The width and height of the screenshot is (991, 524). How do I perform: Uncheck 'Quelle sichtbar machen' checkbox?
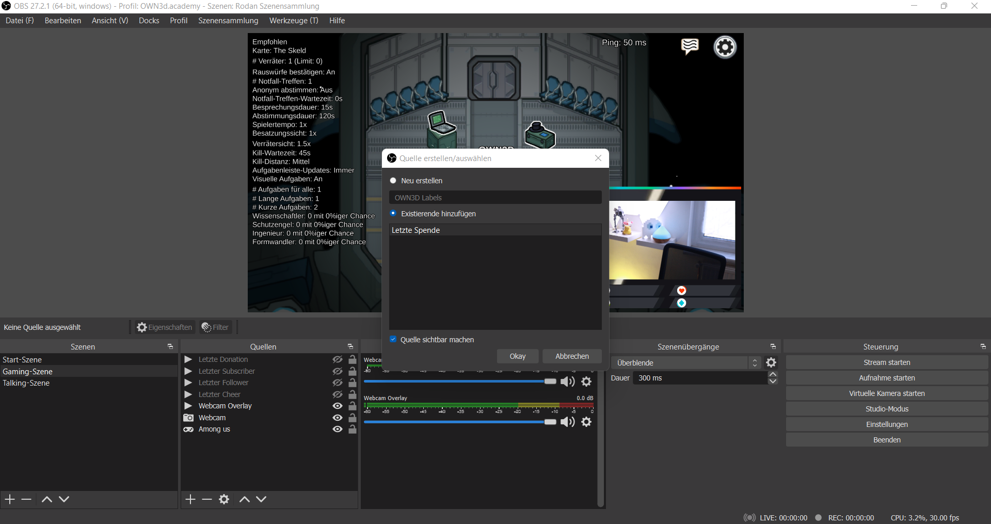tap(393, 339)
